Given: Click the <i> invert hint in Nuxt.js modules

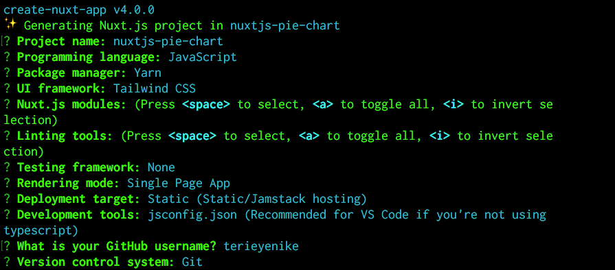Looking at the screenshot, I should point(454,104).
